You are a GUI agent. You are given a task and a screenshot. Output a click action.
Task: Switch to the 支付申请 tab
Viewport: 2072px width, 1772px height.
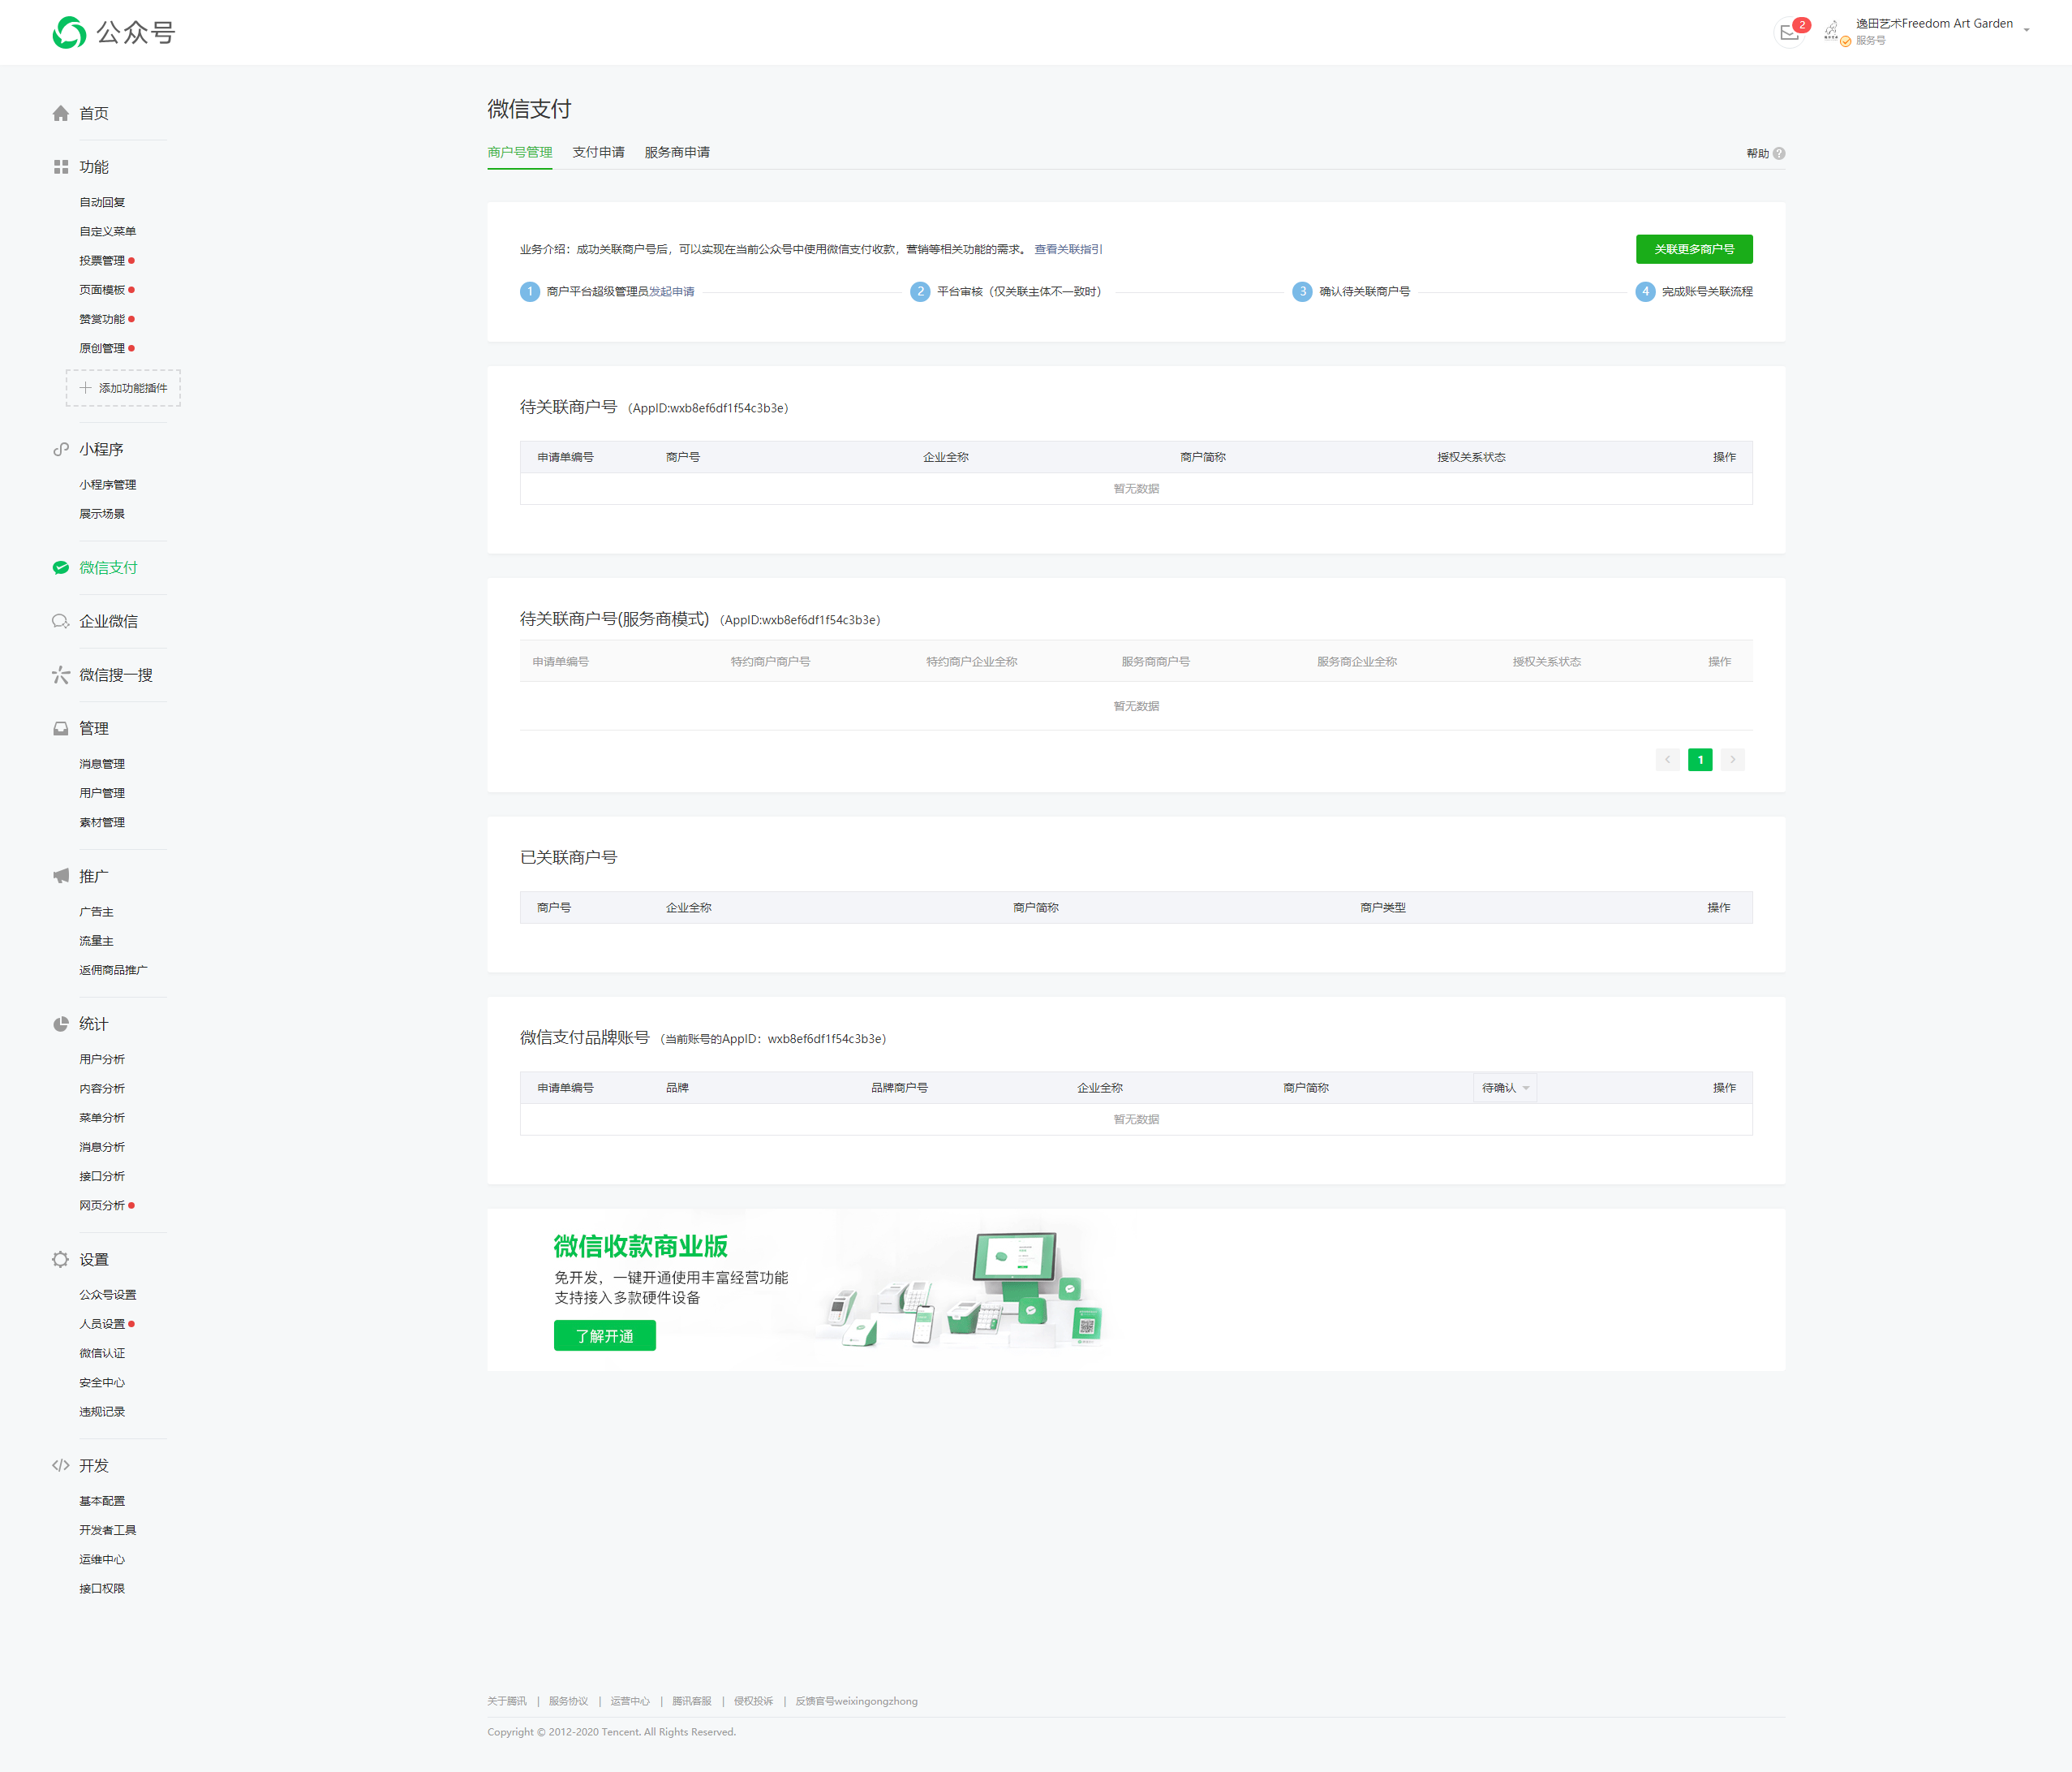[x=598, y=152]
